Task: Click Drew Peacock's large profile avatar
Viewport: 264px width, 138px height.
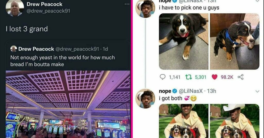Action: [x=15, y=8]
